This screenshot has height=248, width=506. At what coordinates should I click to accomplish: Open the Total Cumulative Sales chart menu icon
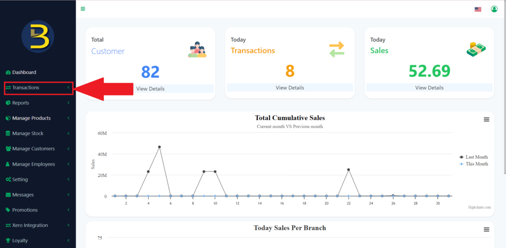point(486,120)
